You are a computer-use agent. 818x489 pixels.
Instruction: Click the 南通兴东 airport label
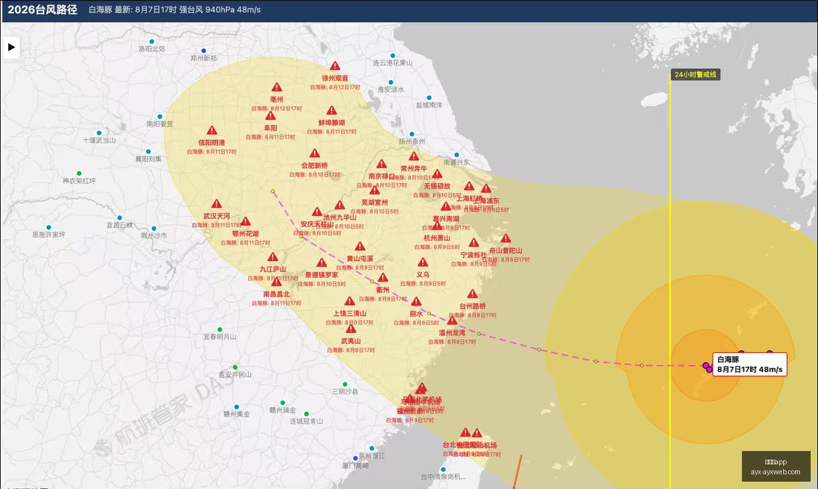click(456, 162)
